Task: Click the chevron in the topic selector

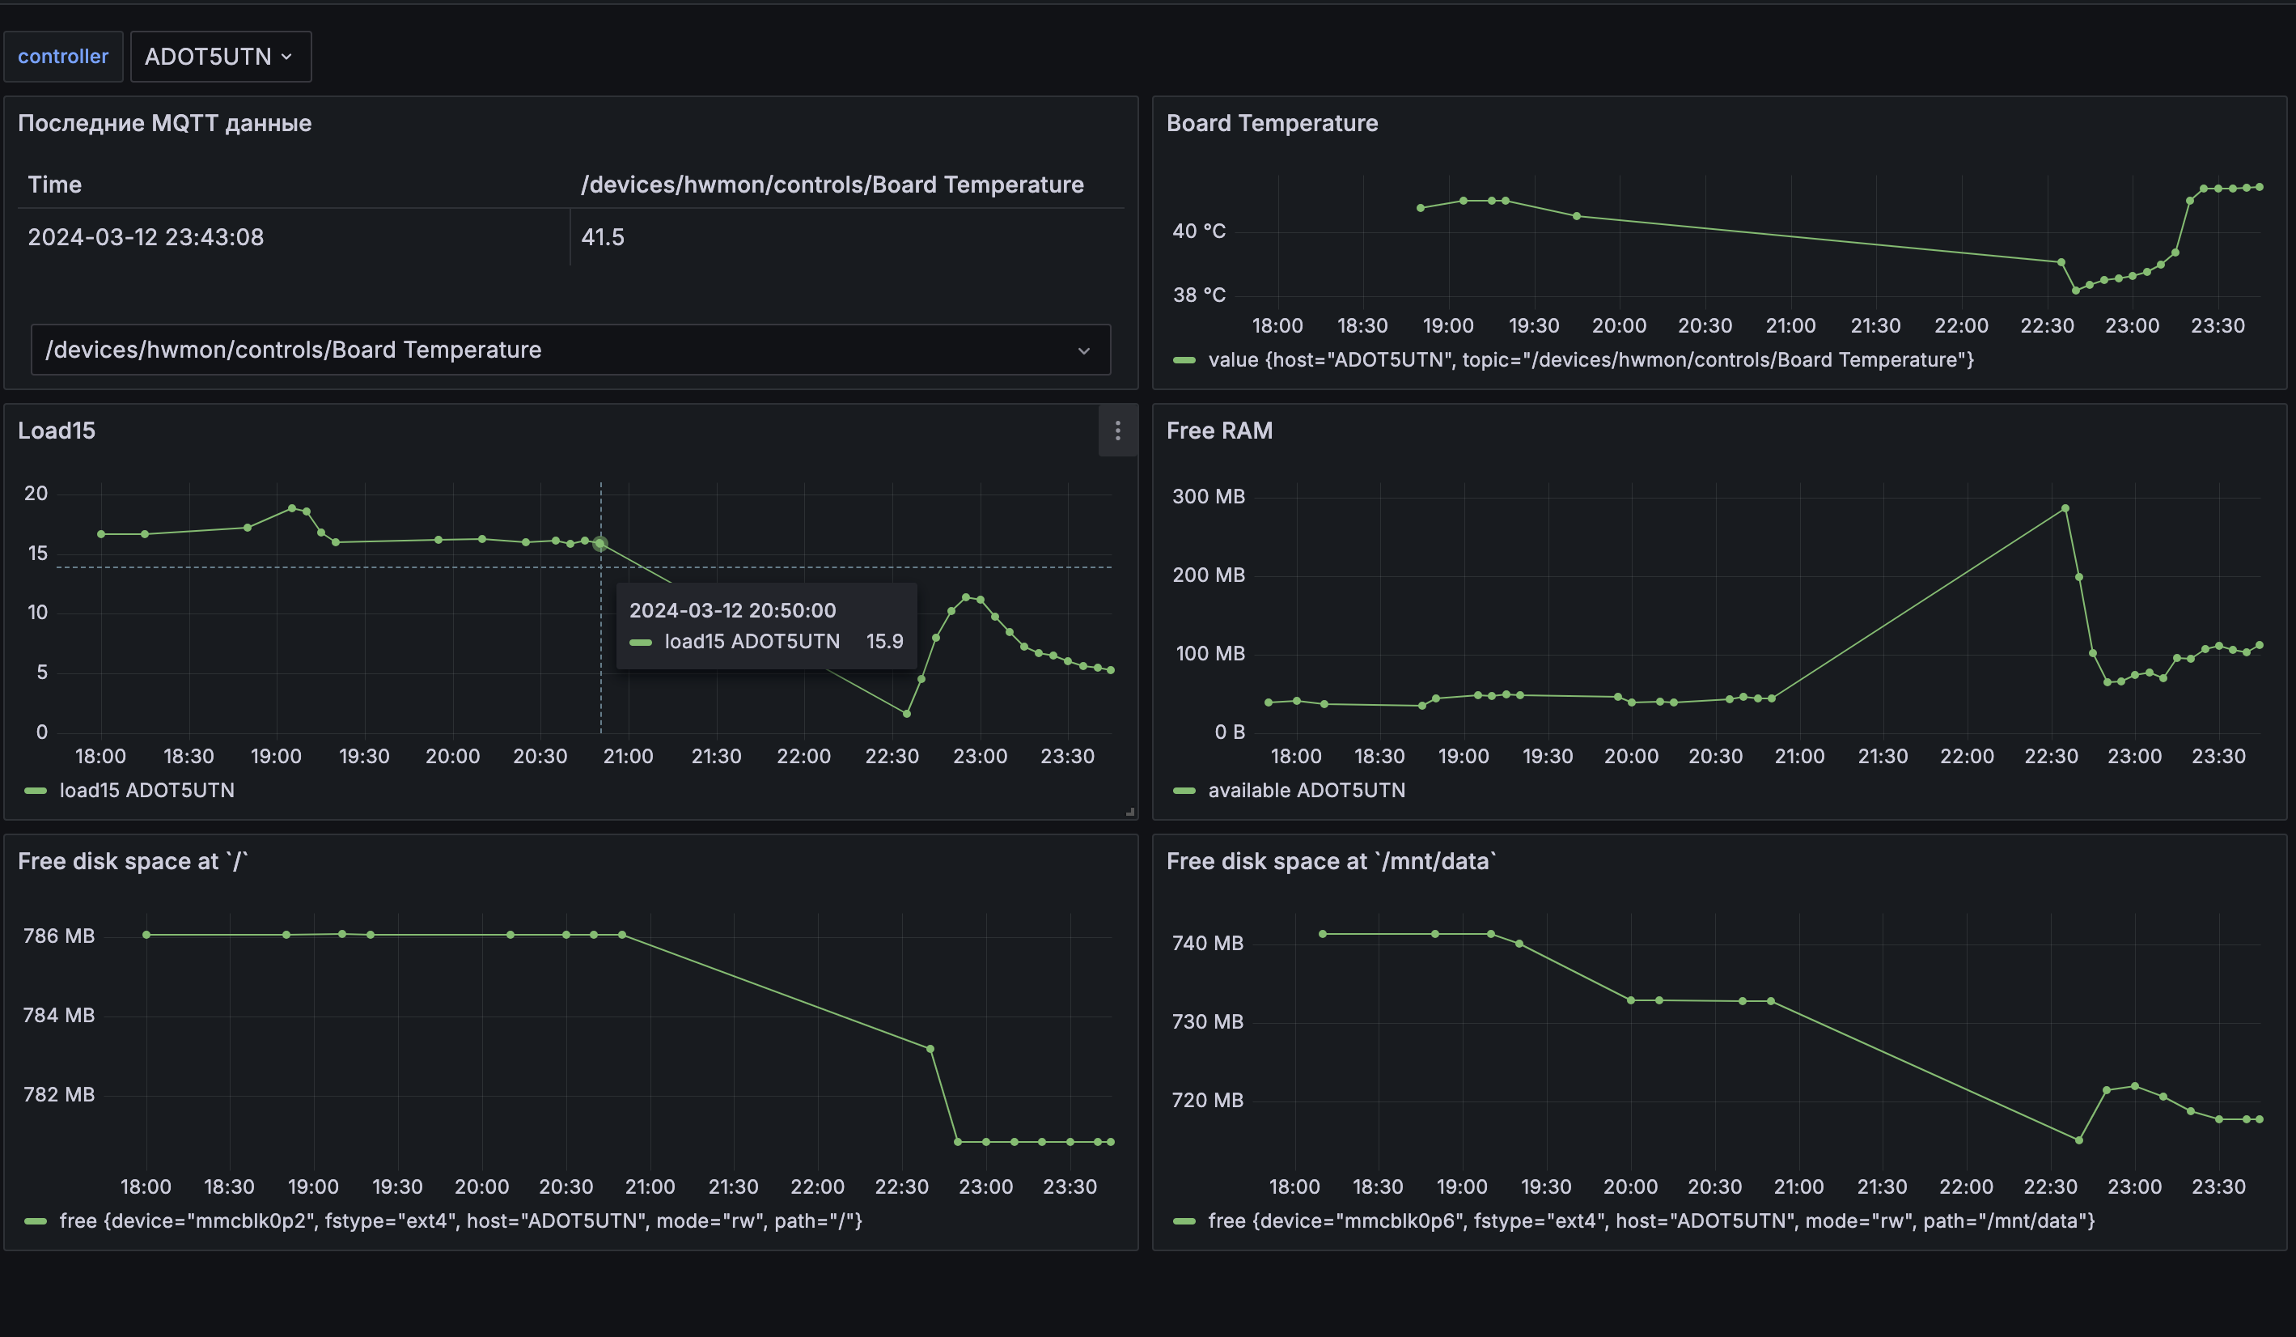Action: pos(1083,350)
